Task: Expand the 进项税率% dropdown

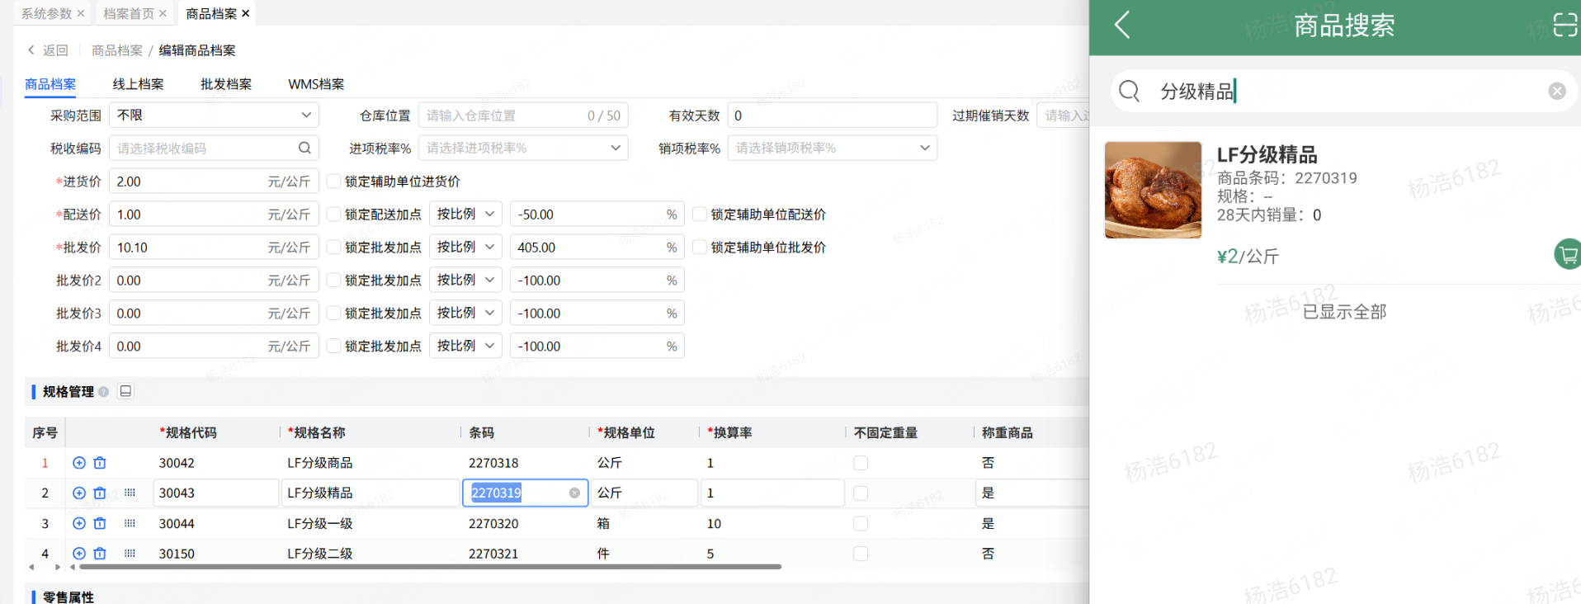Action: coord(523,148)
